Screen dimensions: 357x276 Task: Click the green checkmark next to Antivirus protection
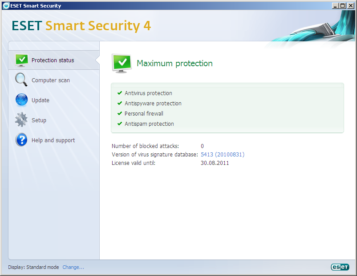tap(120, 93)
